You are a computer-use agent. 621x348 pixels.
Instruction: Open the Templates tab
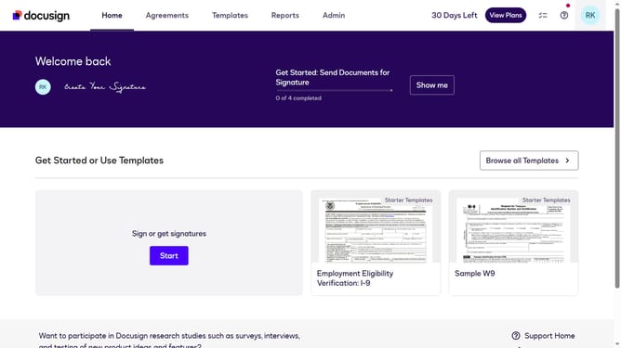[x=230, y=16]
